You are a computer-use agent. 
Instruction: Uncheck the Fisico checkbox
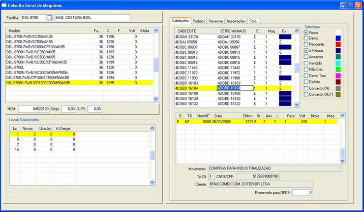coord(306,32)
